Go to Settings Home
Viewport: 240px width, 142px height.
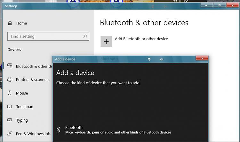(17, 23)
